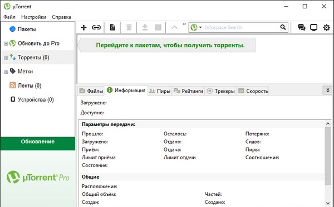Expand the Обновить до Pro node
This screenshot has height=207, width=334.
[x=6, y=44]
